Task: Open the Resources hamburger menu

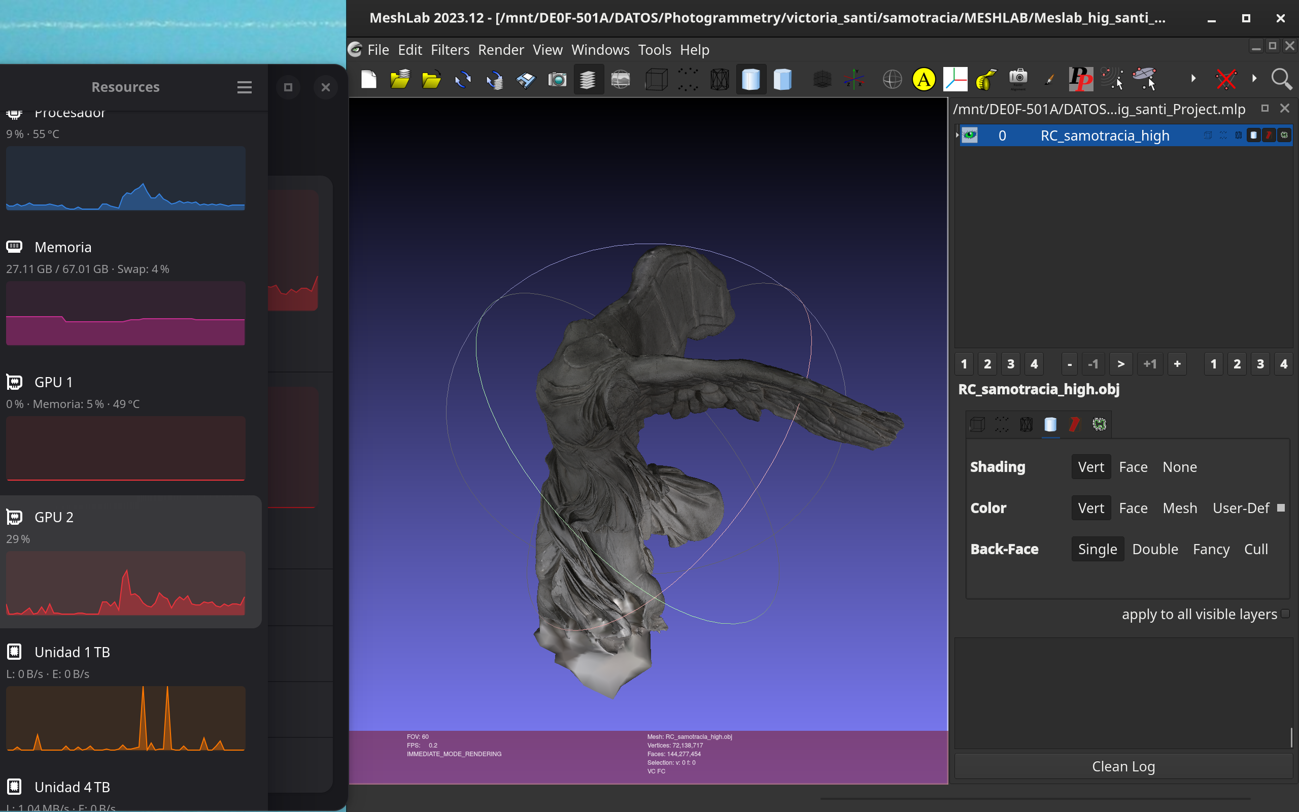Action: coord(244,87)
